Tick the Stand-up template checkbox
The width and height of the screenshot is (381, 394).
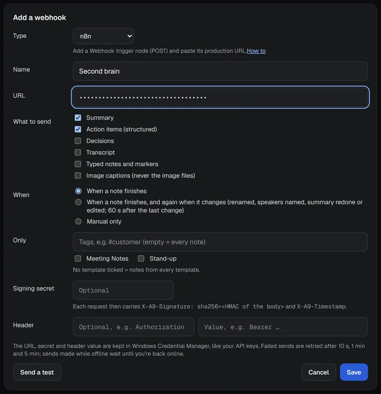[141, 258]
